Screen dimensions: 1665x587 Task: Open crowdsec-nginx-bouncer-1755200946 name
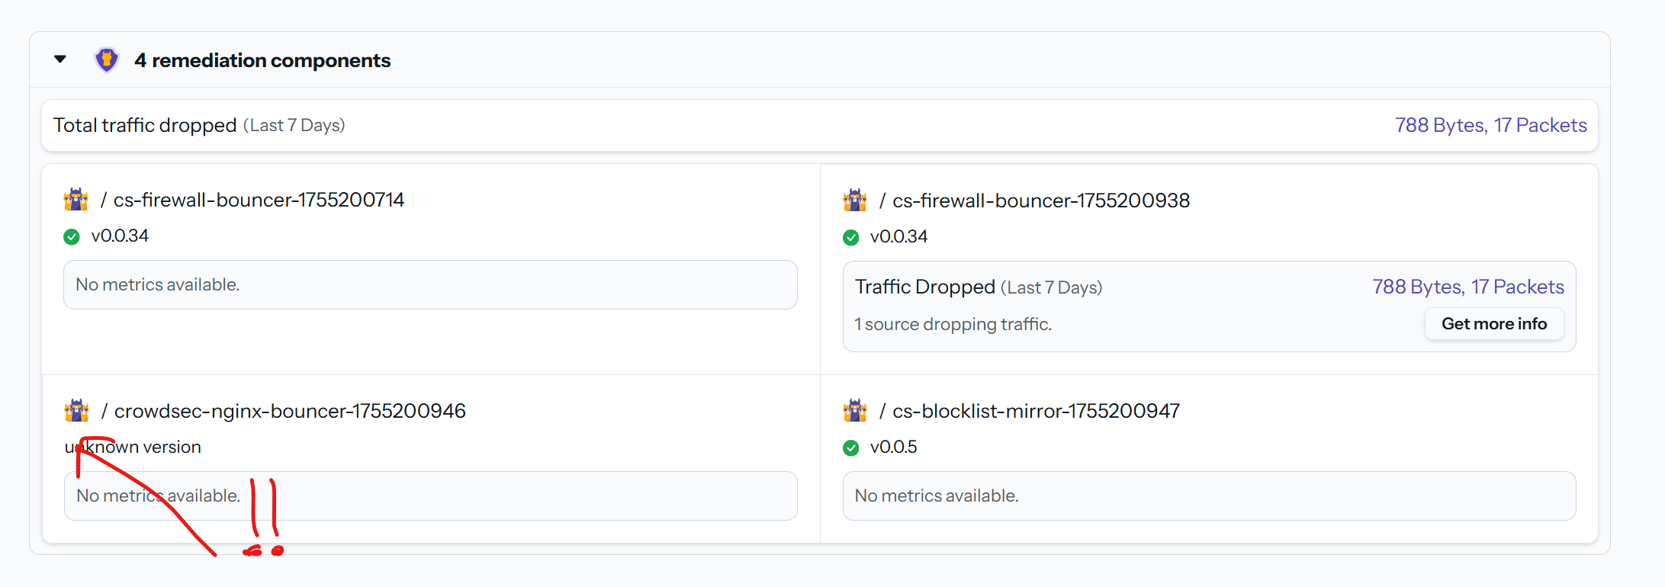tap(290, 411)
